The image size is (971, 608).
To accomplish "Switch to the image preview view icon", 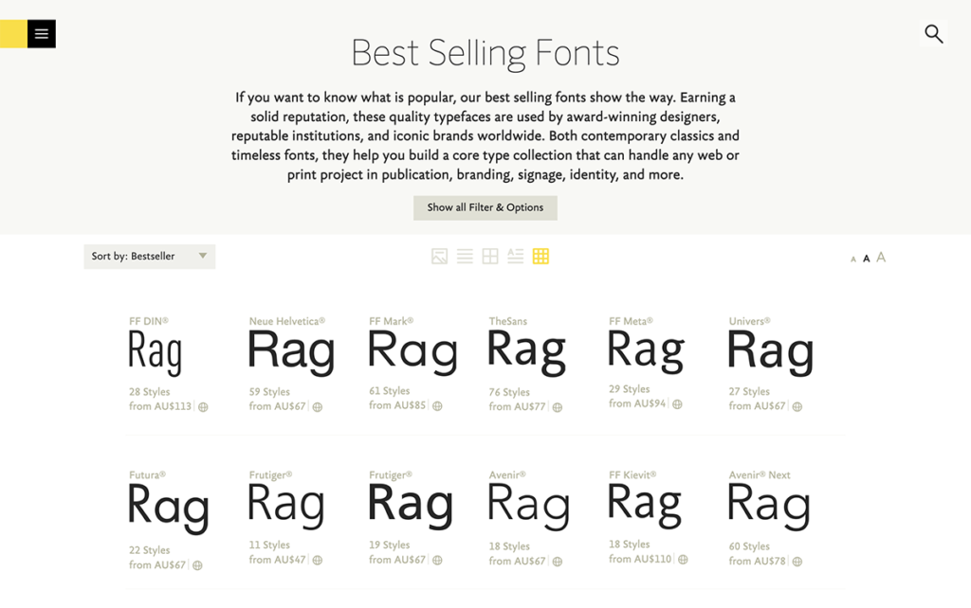I will [x=439, y=256].
